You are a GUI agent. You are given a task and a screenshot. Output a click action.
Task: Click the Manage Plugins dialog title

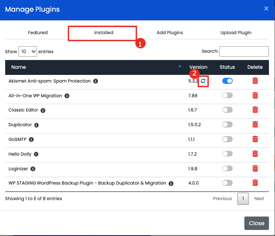32,10
